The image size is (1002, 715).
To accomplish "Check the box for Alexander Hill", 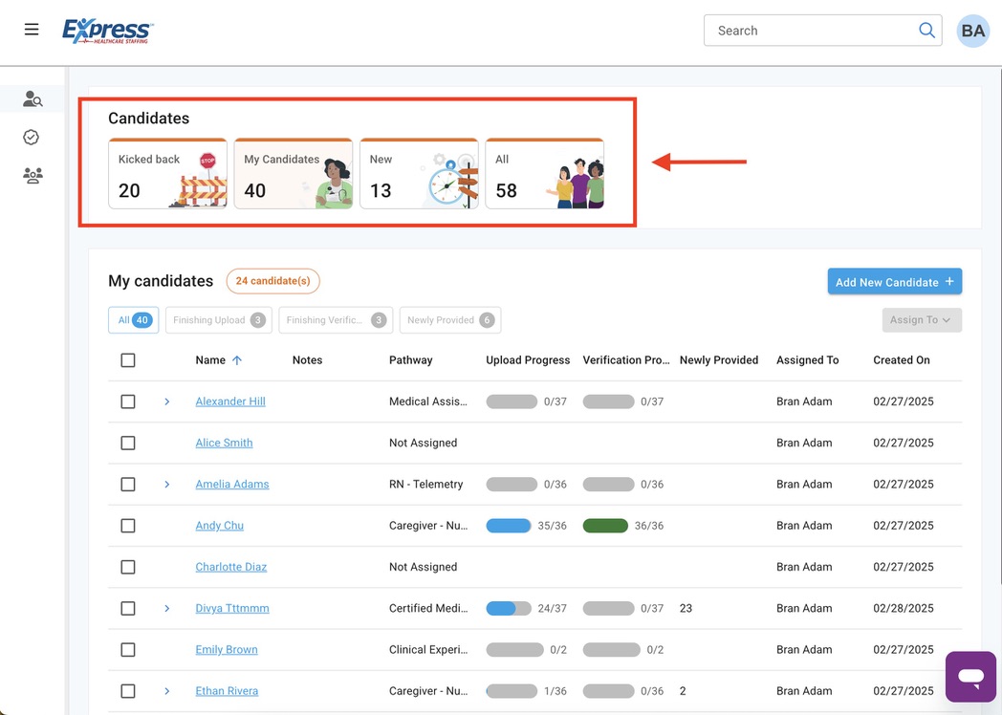I will point(128,401).
